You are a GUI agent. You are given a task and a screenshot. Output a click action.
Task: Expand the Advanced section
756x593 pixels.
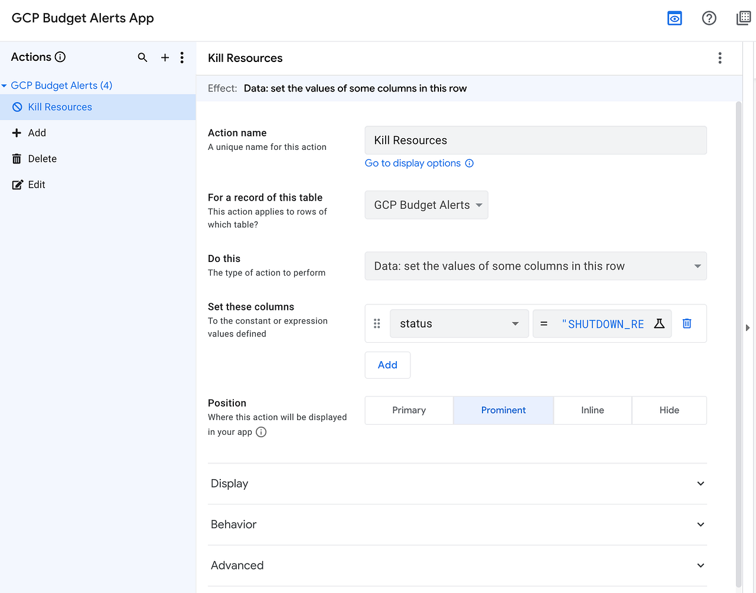tap(457, 565)
